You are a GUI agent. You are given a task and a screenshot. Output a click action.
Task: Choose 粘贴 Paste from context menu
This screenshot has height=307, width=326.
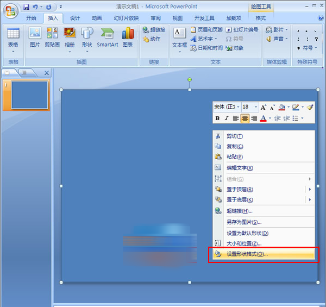tap(264, 156)
